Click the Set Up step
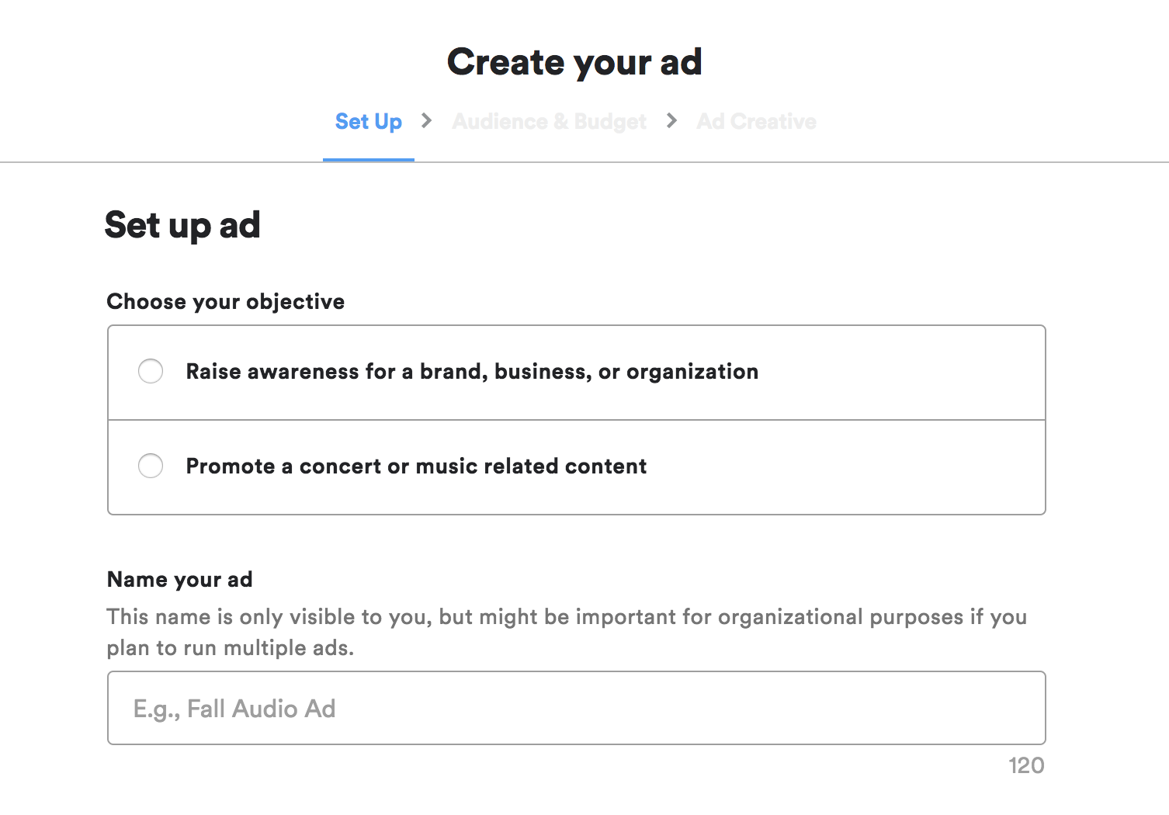1169x815 pixels. 368,121
